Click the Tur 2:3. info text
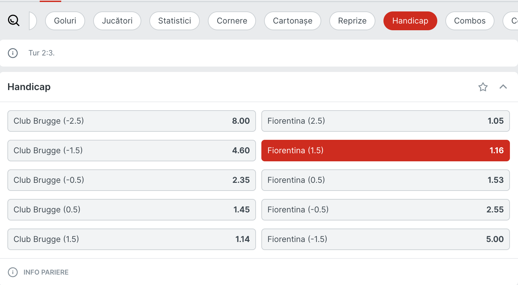The height and width of the screenshot is (285, 518). point(41,53)
